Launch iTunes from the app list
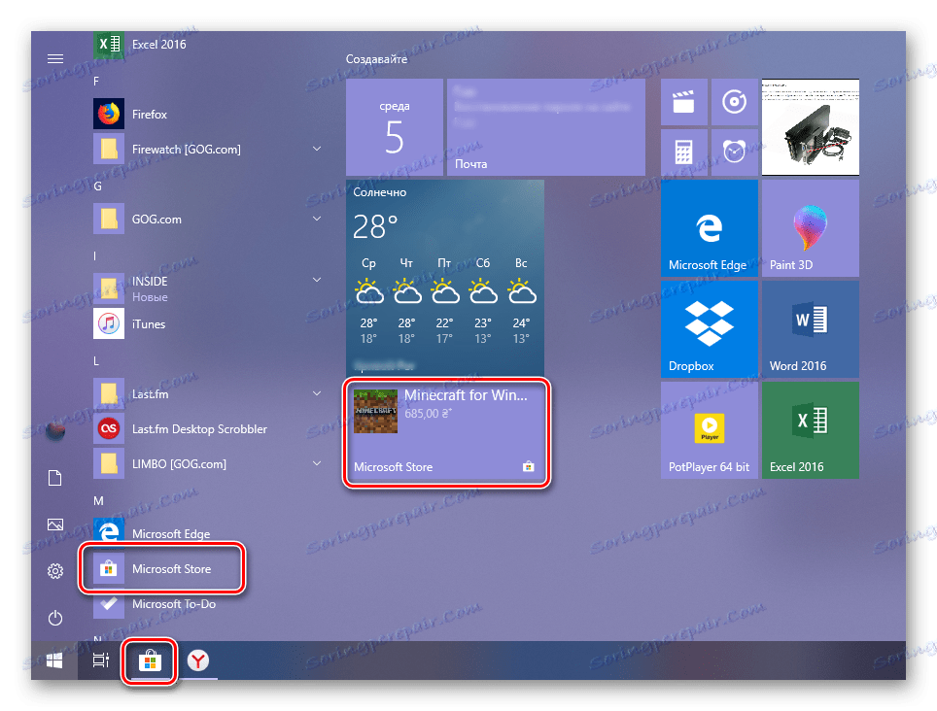This screenshot has height=711, width=937. click(x=207, y=324)
